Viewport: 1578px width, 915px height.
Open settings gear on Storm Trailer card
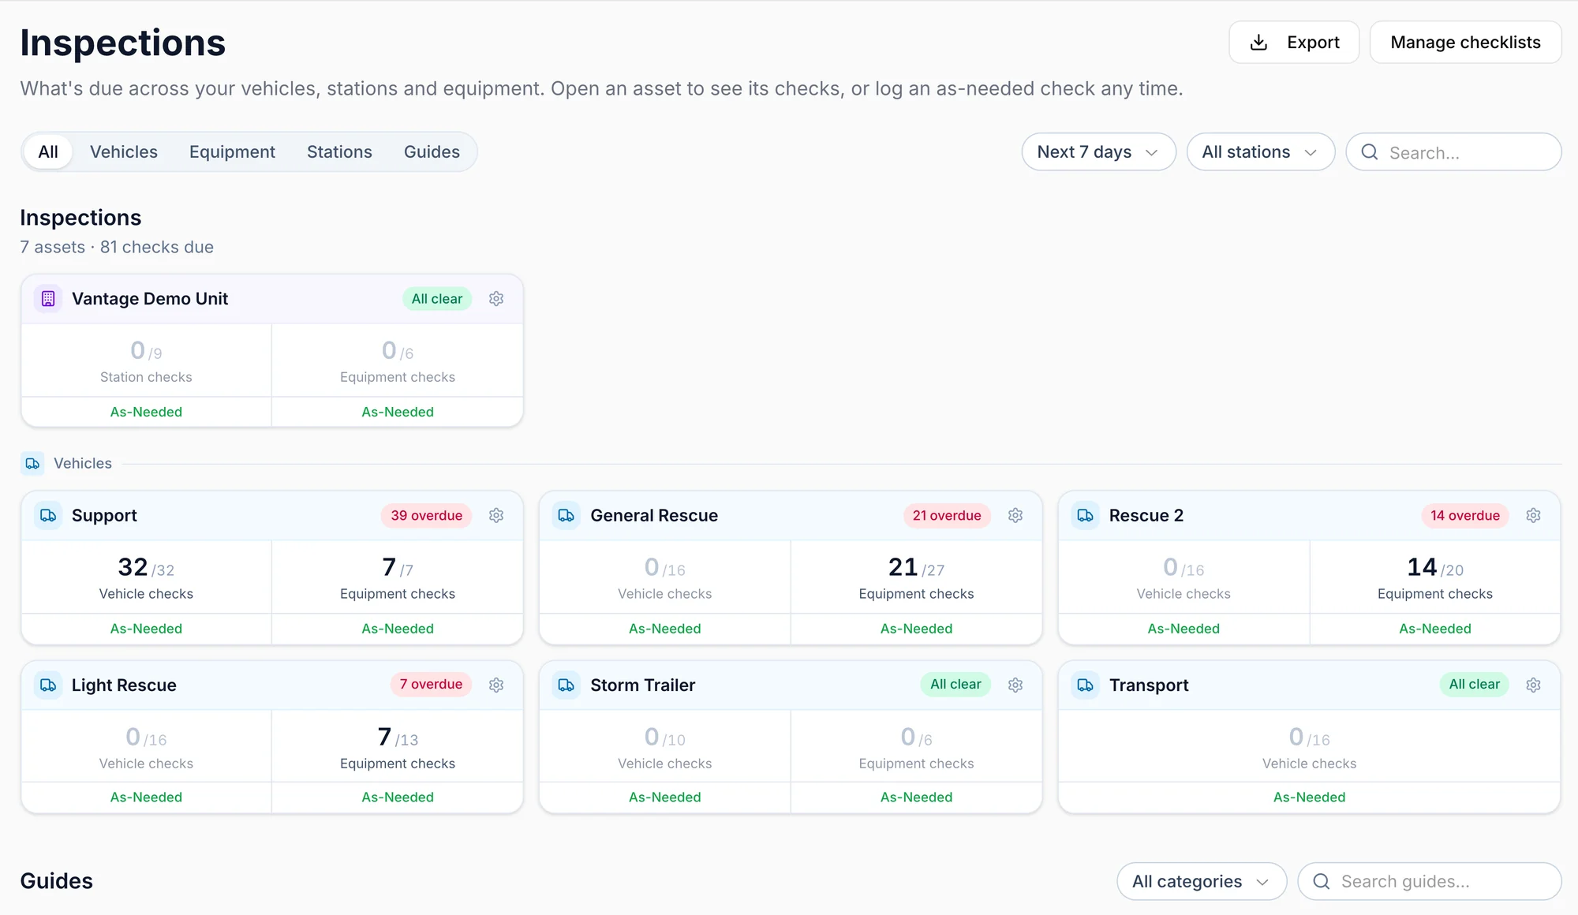point(1015,685)
